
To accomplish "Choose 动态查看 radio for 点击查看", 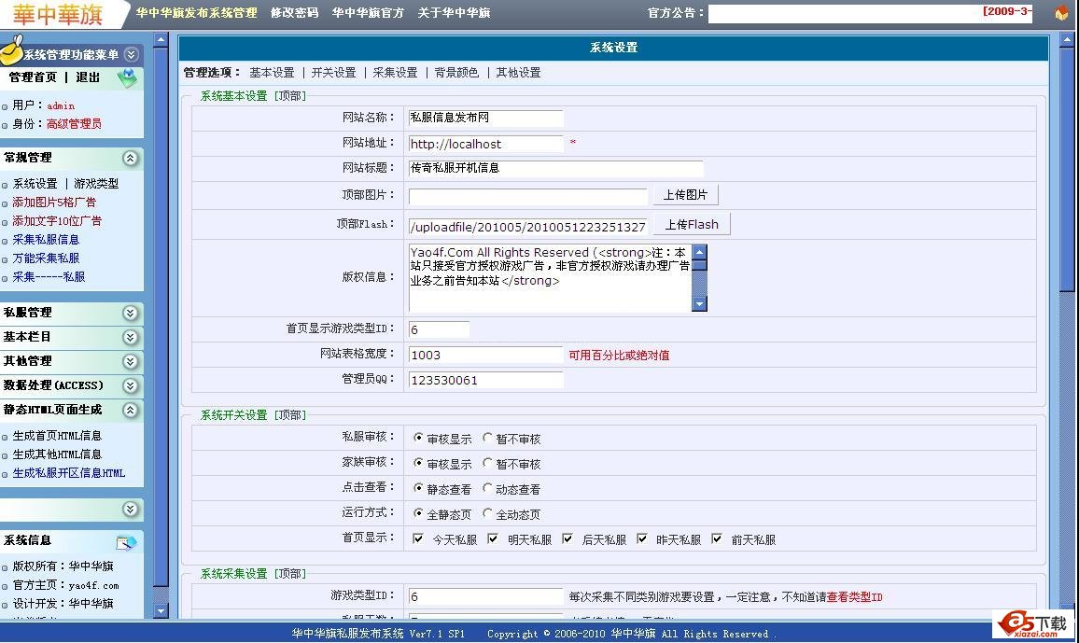I will (487, 488).
